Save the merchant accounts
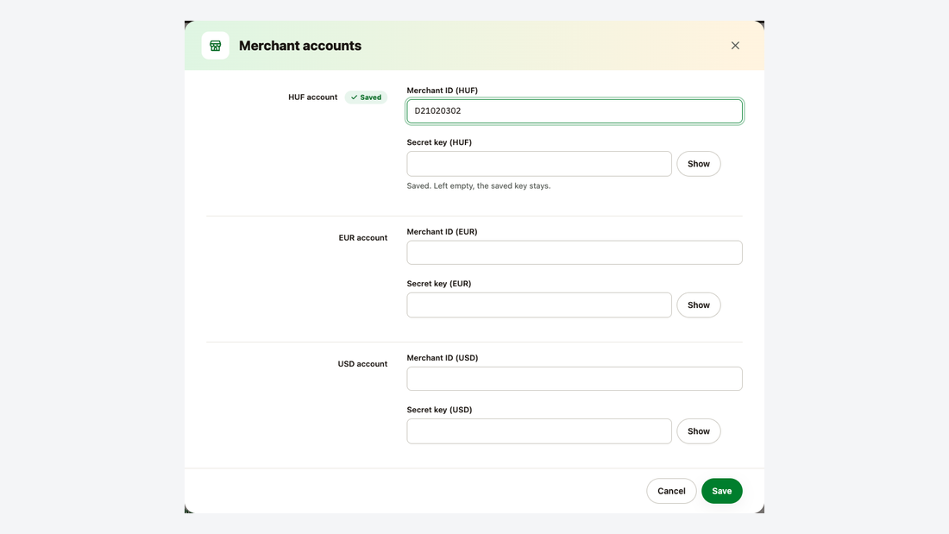The image size is (949, 534). [721, 491]
